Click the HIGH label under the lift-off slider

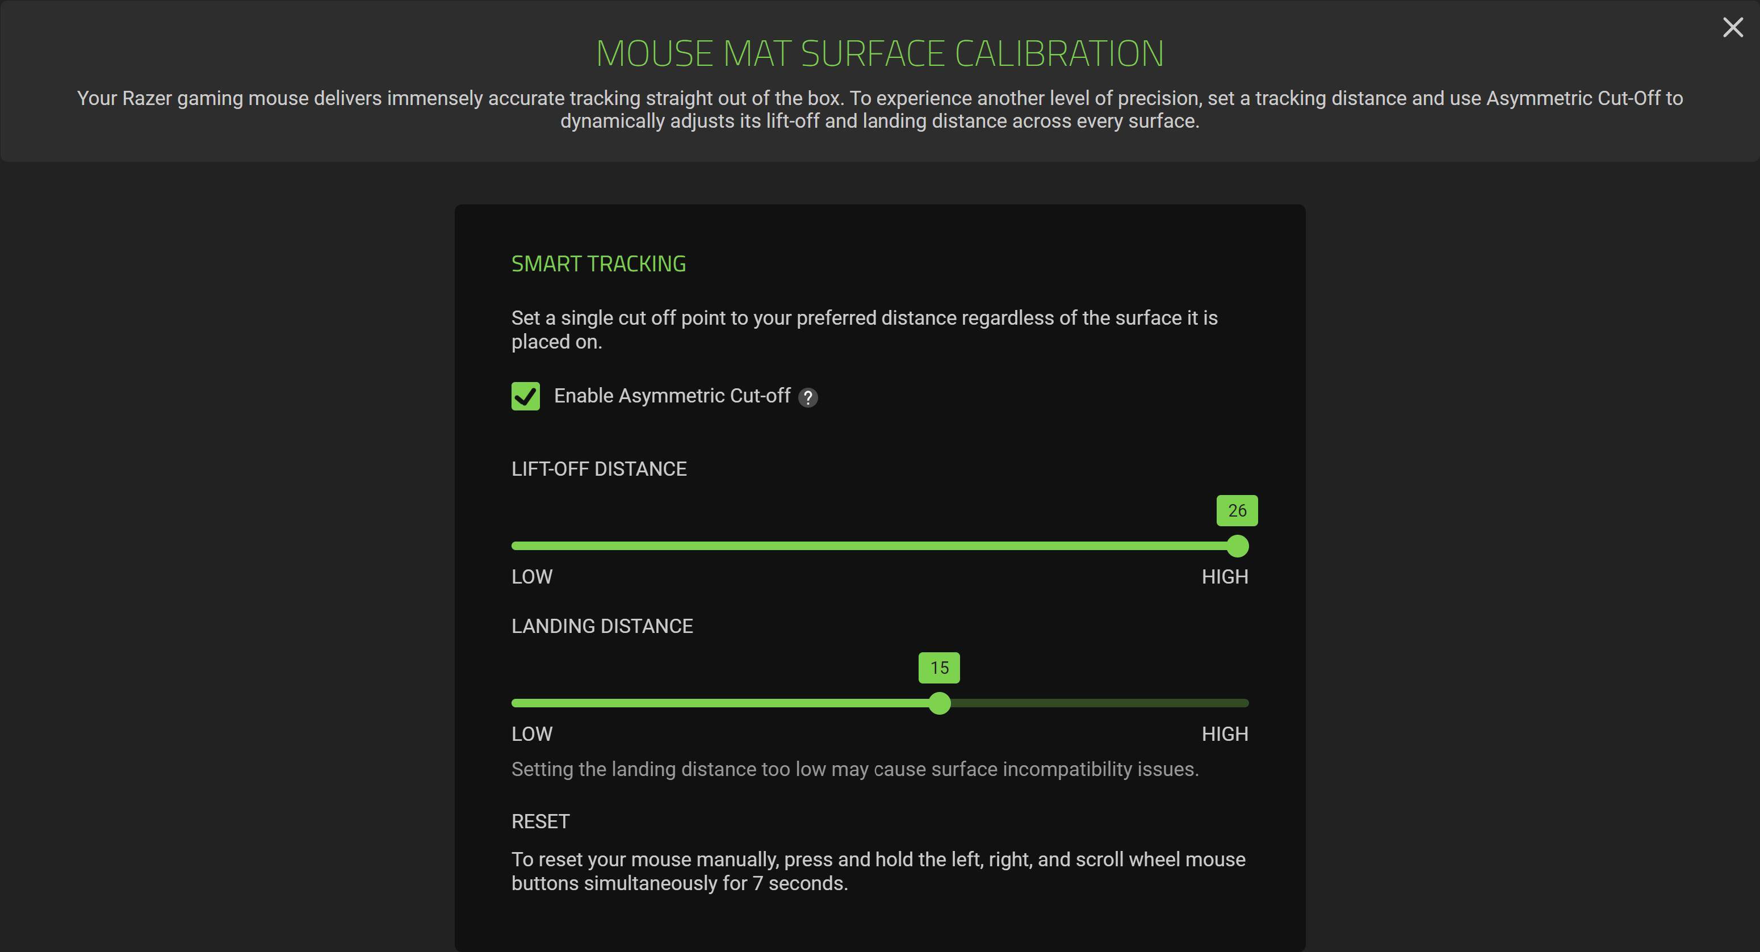click(1225, 577)
